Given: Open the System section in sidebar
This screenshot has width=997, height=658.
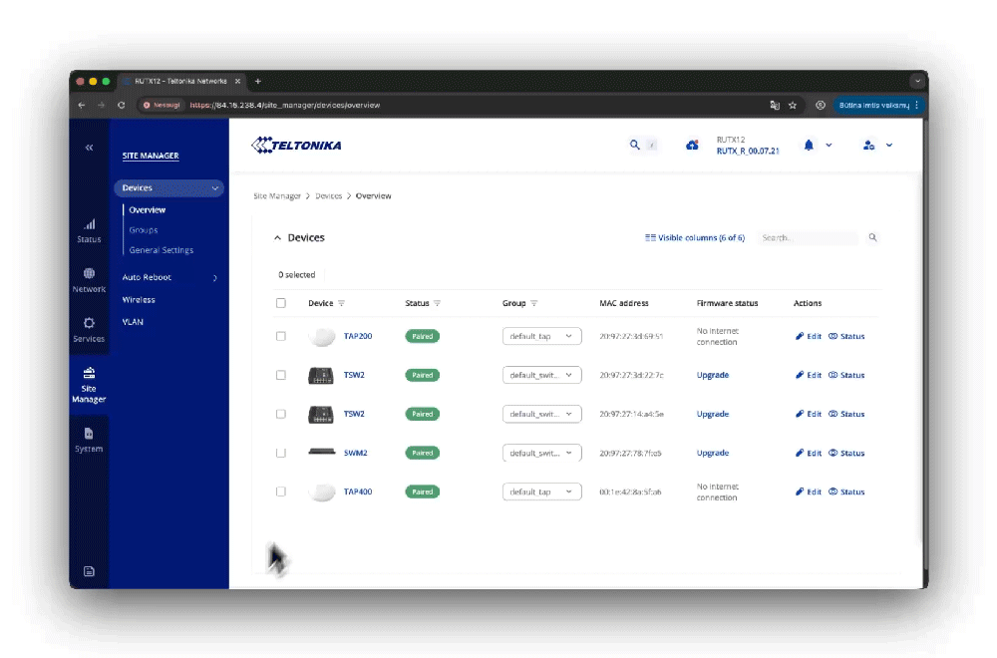Looking at the screenshot, I should click(x=89, y=439).
